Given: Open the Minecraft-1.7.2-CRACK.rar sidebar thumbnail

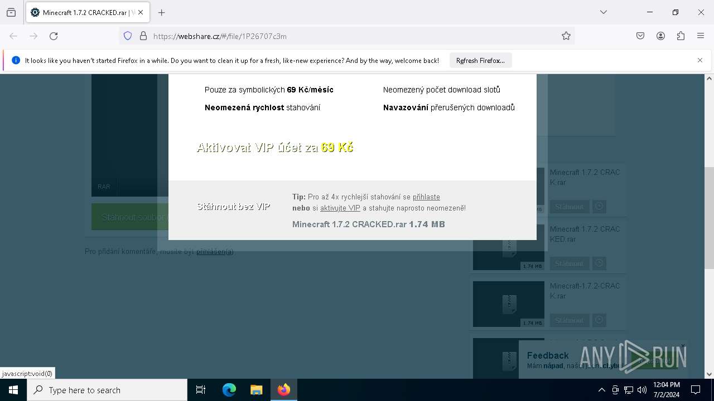Looking at the screenshot, I should click(x=508, y=304).
